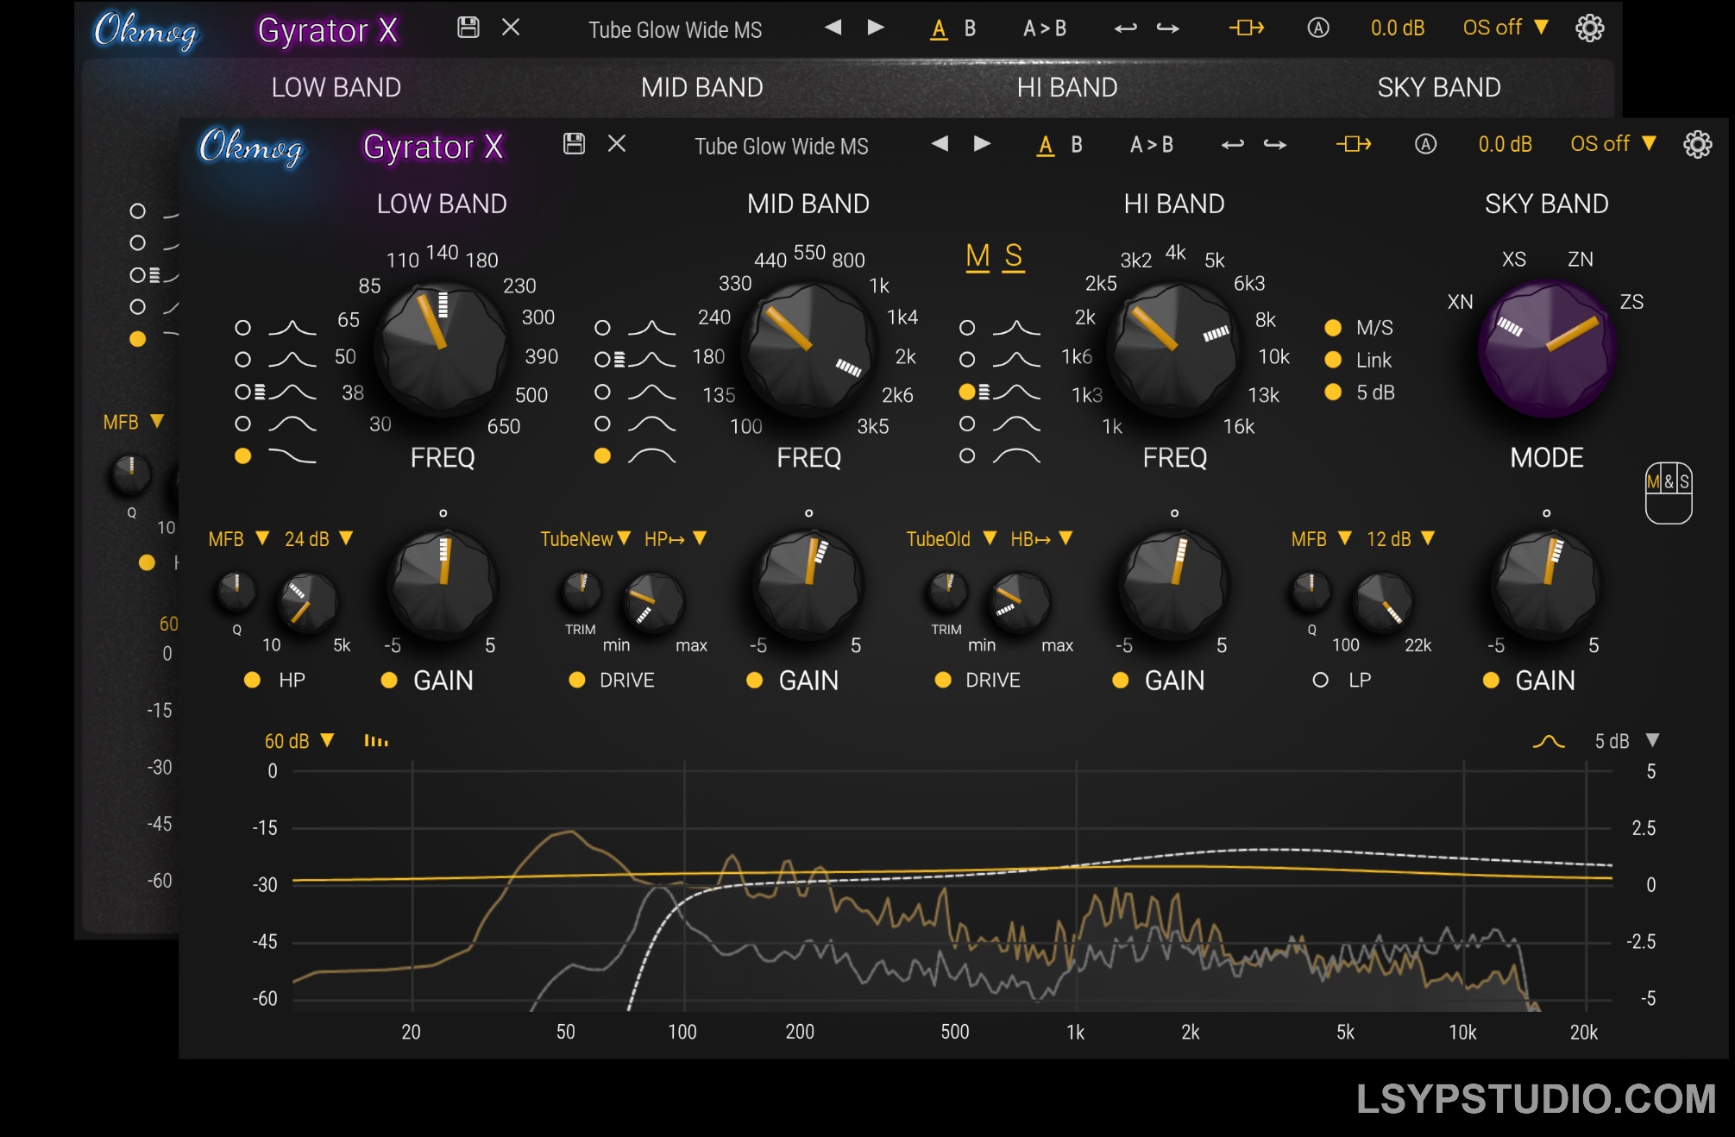The width and height of the screenshot is (1735, 1137).
Task: Toggle the HP filter in the Low Band
Action: pos(253,680)
